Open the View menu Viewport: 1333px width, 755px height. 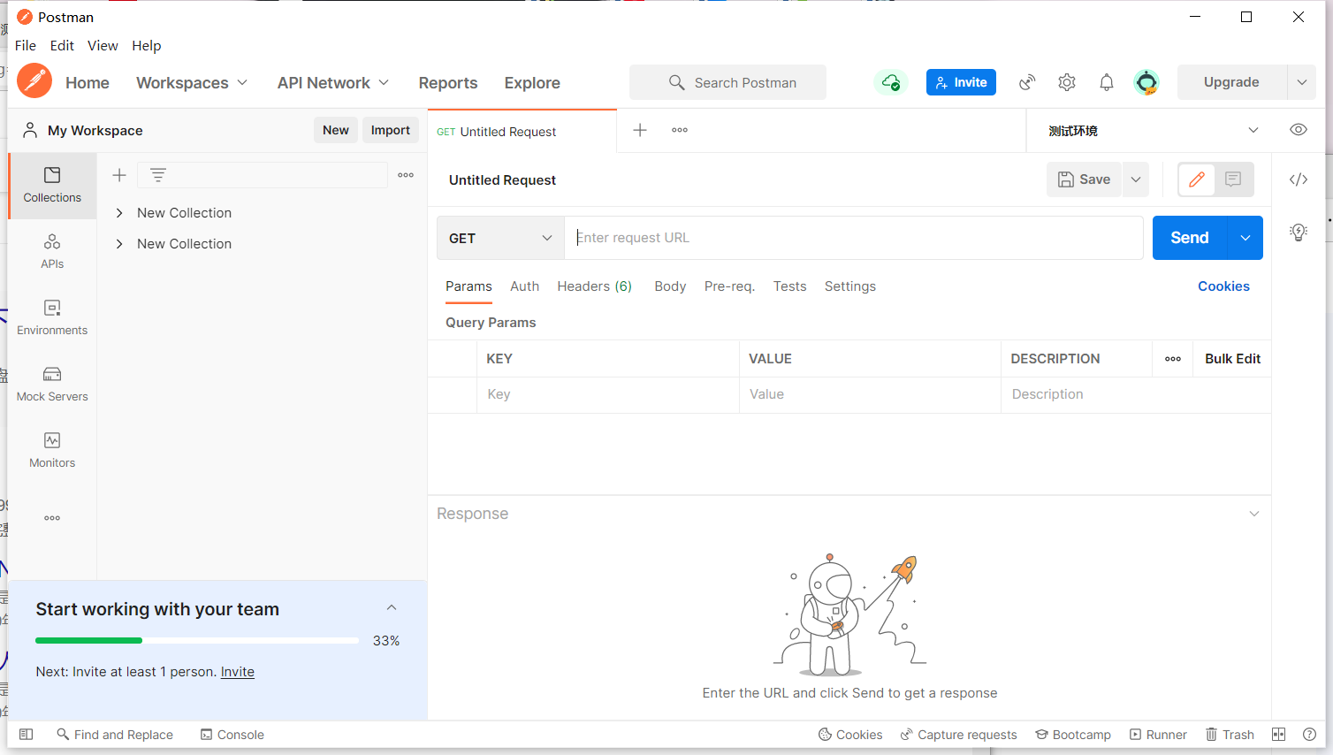point(103,46)
